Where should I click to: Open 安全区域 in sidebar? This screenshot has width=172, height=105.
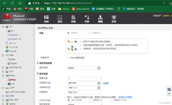[12, 47]
